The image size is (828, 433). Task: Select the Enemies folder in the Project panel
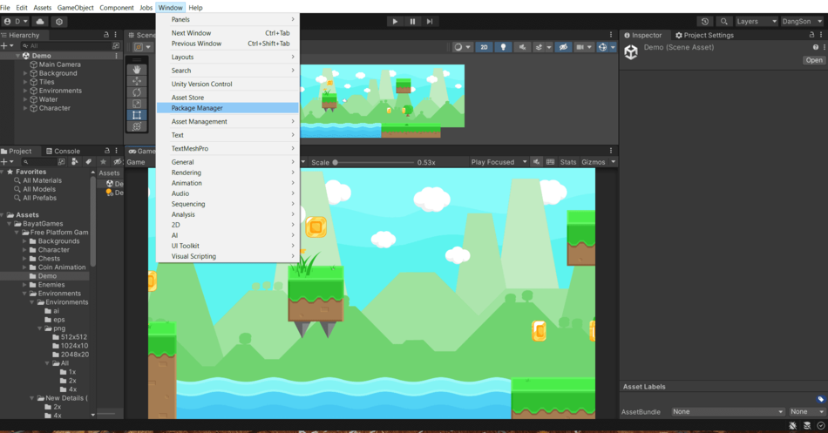(x=51, y=285)
